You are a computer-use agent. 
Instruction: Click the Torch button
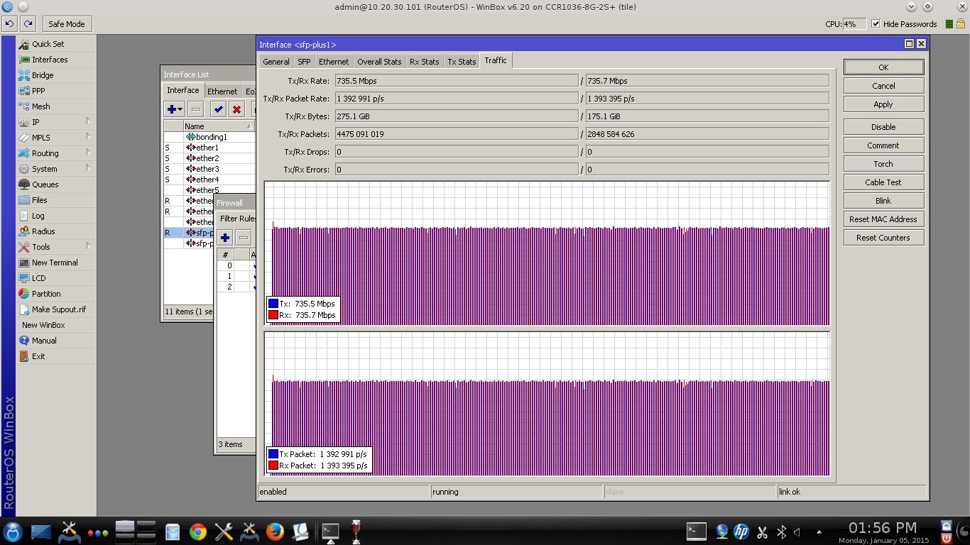[883, 164]
